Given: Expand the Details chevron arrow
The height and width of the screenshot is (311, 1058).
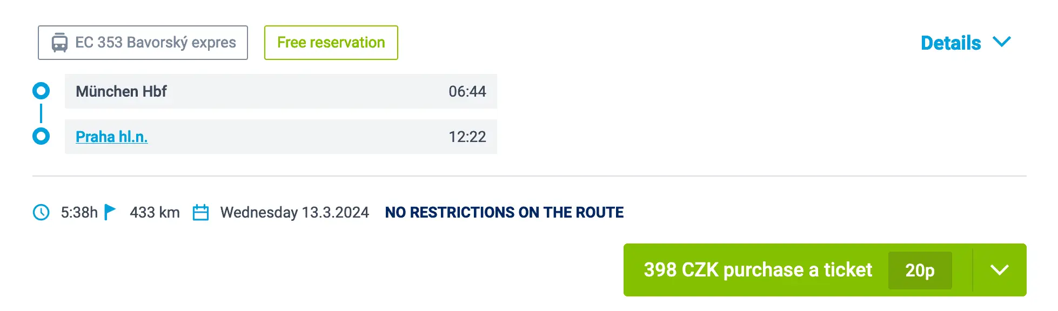Looking at the screenshot, I should point(1002,42).
